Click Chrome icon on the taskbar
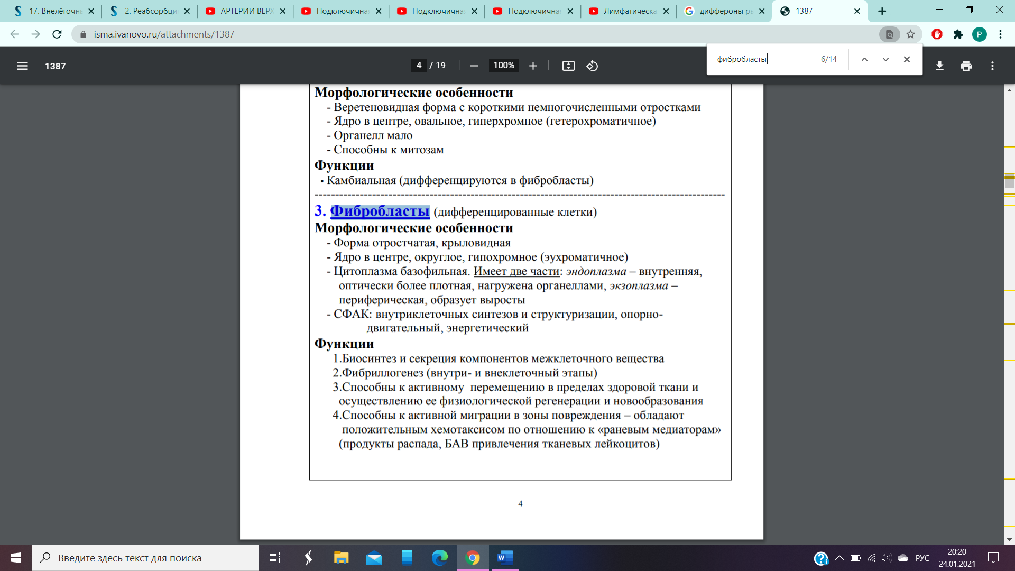This screenshot has width=1015, height=571. pyautogui.click(x=472, y=558)
